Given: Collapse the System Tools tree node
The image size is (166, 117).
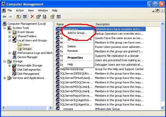Looking at the screenshot, I should [4, 28].
